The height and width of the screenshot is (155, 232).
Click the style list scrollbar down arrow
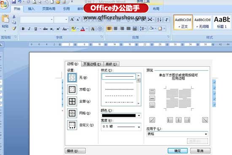tap(138, 104)
